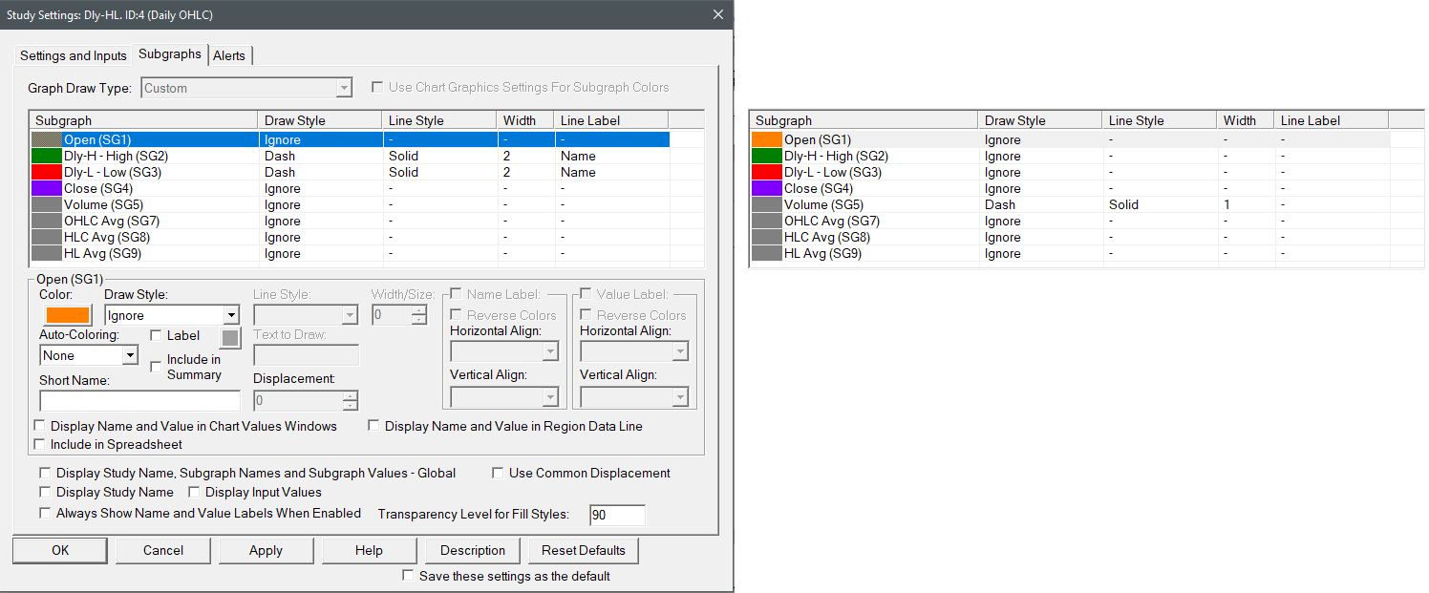Click the Line Label column header in dialog
The image size is (1429, 593).
pyautogui.click(x=611, y=120)
